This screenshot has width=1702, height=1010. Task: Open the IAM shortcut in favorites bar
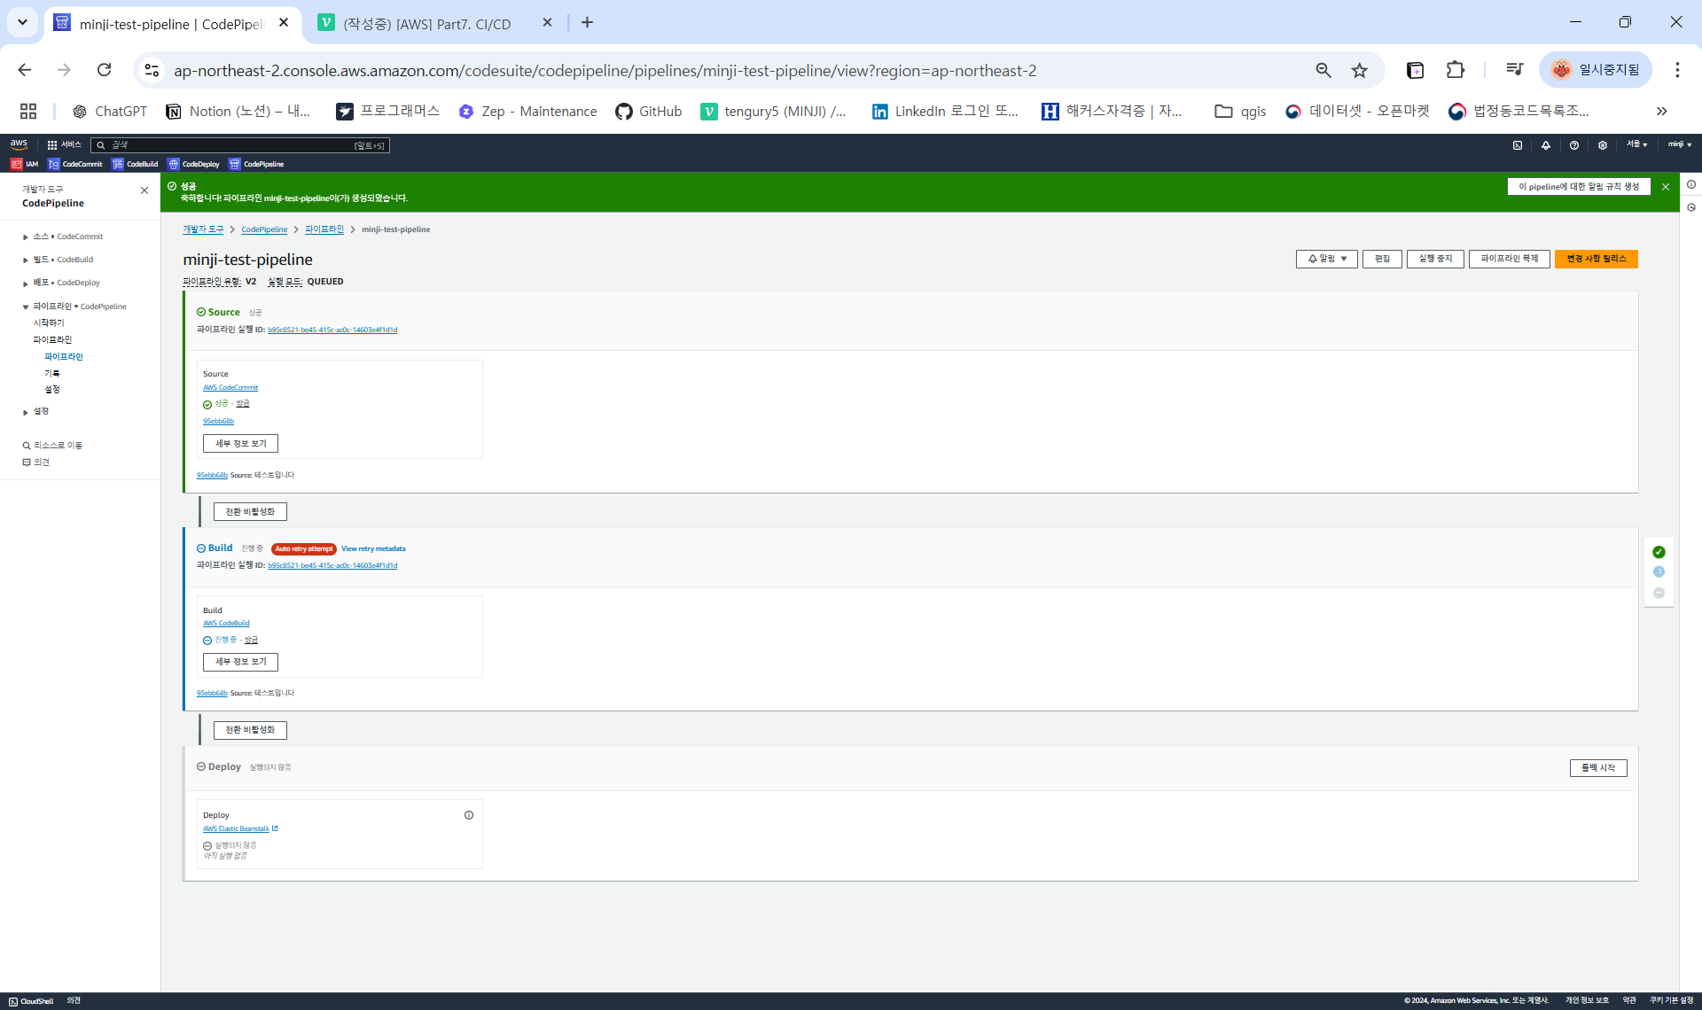click(25, 164)
